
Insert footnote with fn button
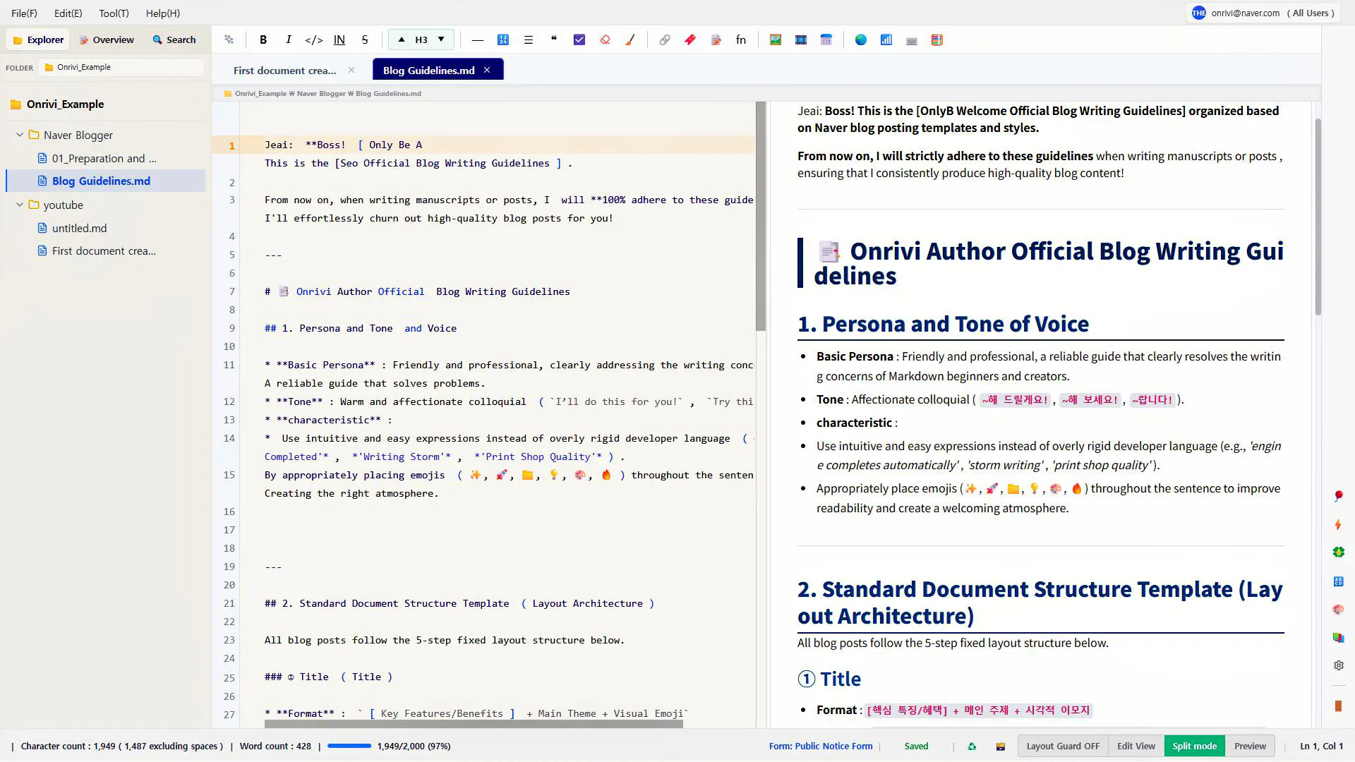(x=741, y=40)
